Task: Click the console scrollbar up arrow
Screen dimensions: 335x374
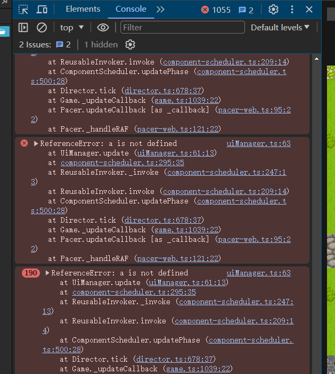Action: [316, 59]
